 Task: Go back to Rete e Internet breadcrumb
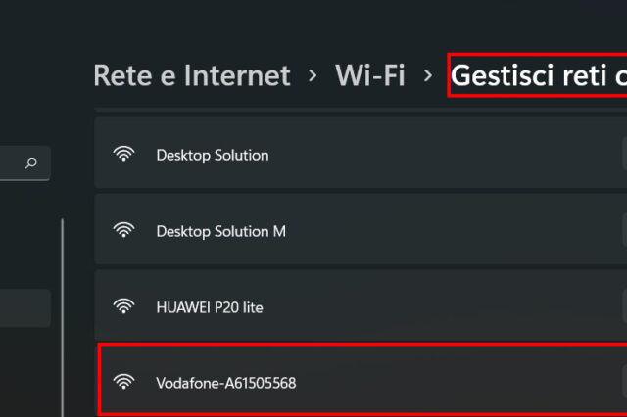(x=192, y=75)
